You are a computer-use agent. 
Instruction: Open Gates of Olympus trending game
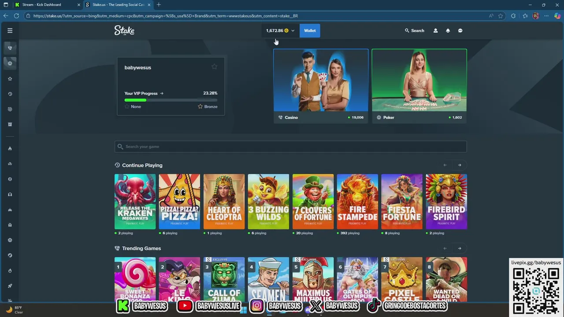[357, 278]
